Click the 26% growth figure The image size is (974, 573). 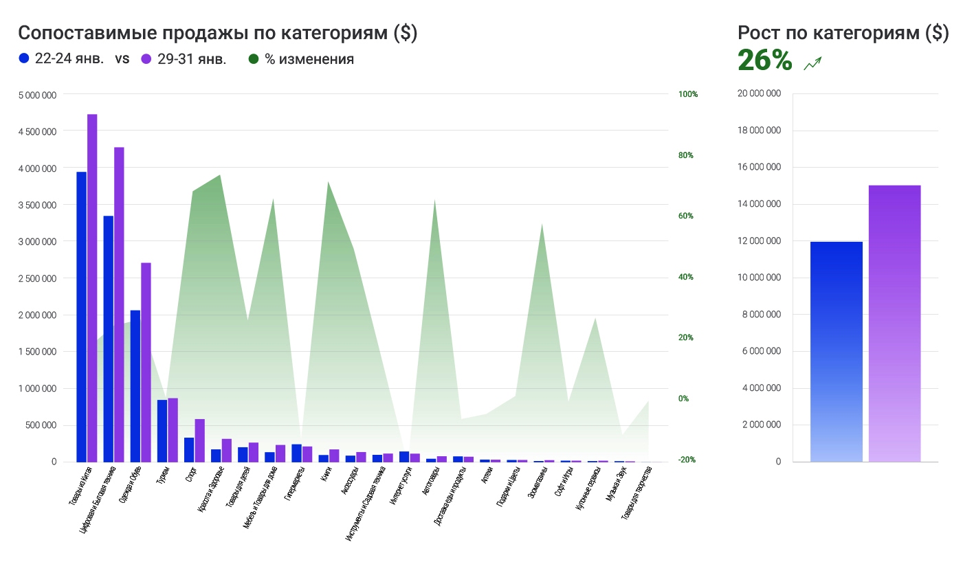[765, 60]
